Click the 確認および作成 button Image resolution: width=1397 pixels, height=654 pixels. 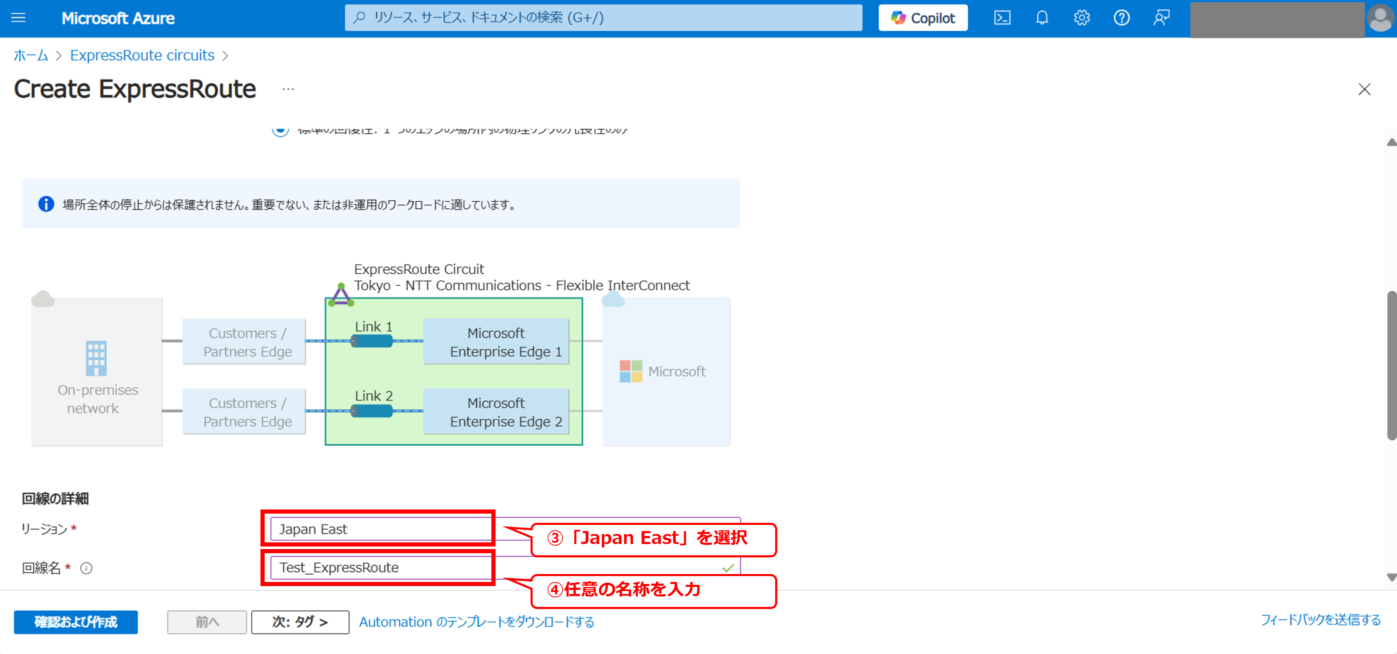(x=75, y=622)
